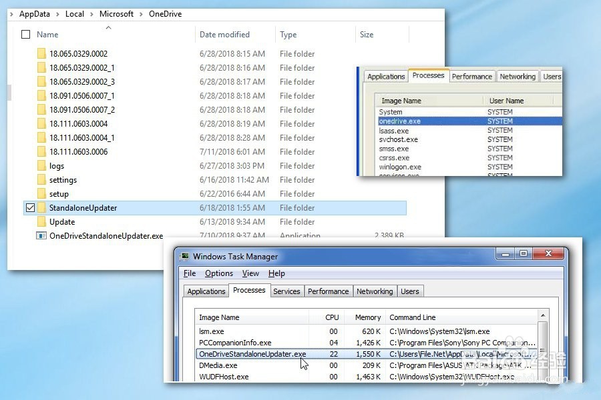Open the setup folder icon

coord(41,193)
